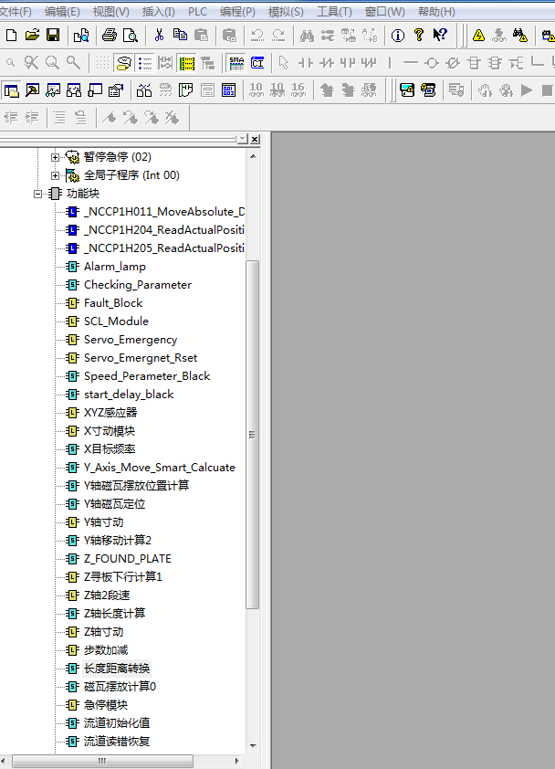
Task: Click the Print icon in the toolbar
Action: coord(110,36)
